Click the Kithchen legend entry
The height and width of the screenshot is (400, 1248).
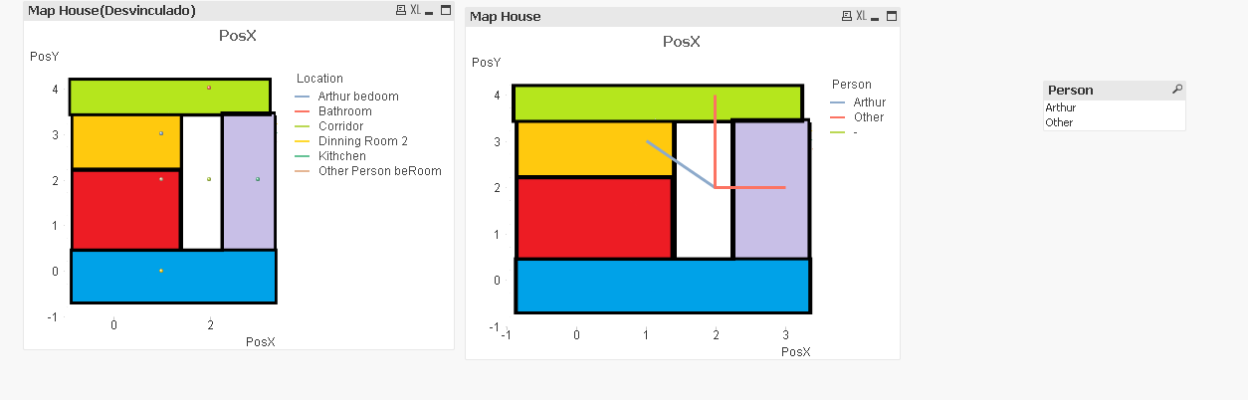click(x=341, y=156)
